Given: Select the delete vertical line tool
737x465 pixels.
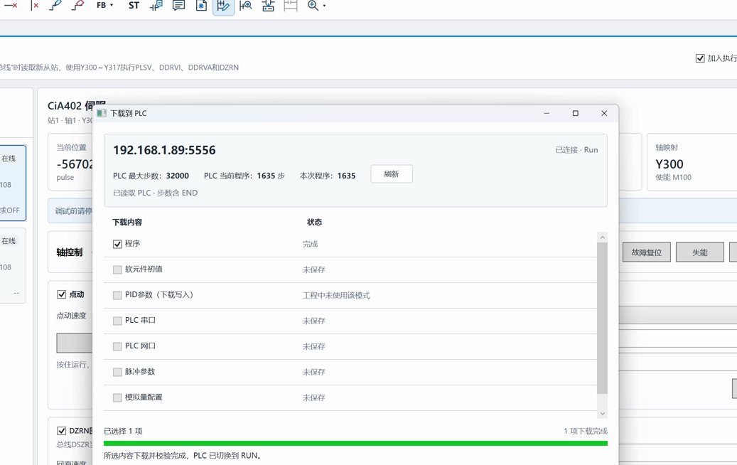Looking at the screenshot, I should pyautogui.click(x=34, y=5).
